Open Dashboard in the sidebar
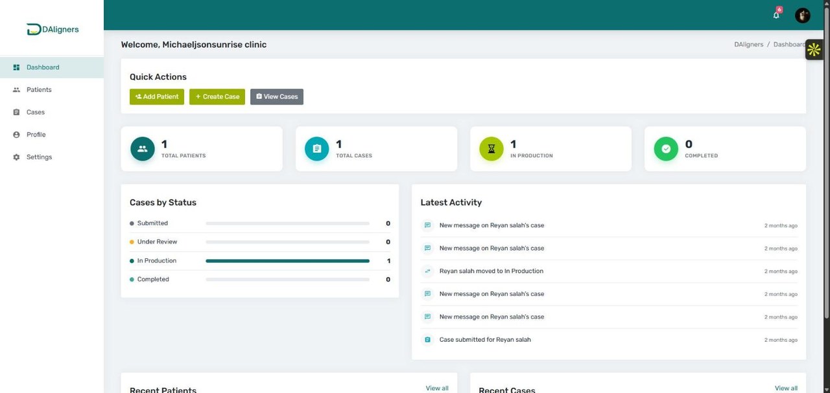This screenshot has width=830, height=393. (x=52, y=67)
